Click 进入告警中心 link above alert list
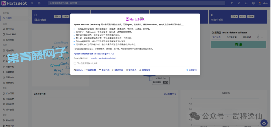 point(170,94)
